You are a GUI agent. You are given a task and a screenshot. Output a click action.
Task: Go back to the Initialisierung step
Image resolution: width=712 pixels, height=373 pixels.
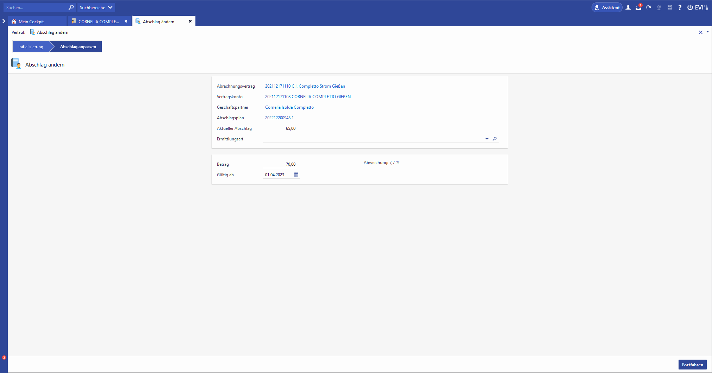coord(31,47)
